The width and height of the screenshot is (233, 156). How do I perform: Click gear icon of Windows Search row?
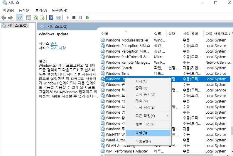click(103, 68)
